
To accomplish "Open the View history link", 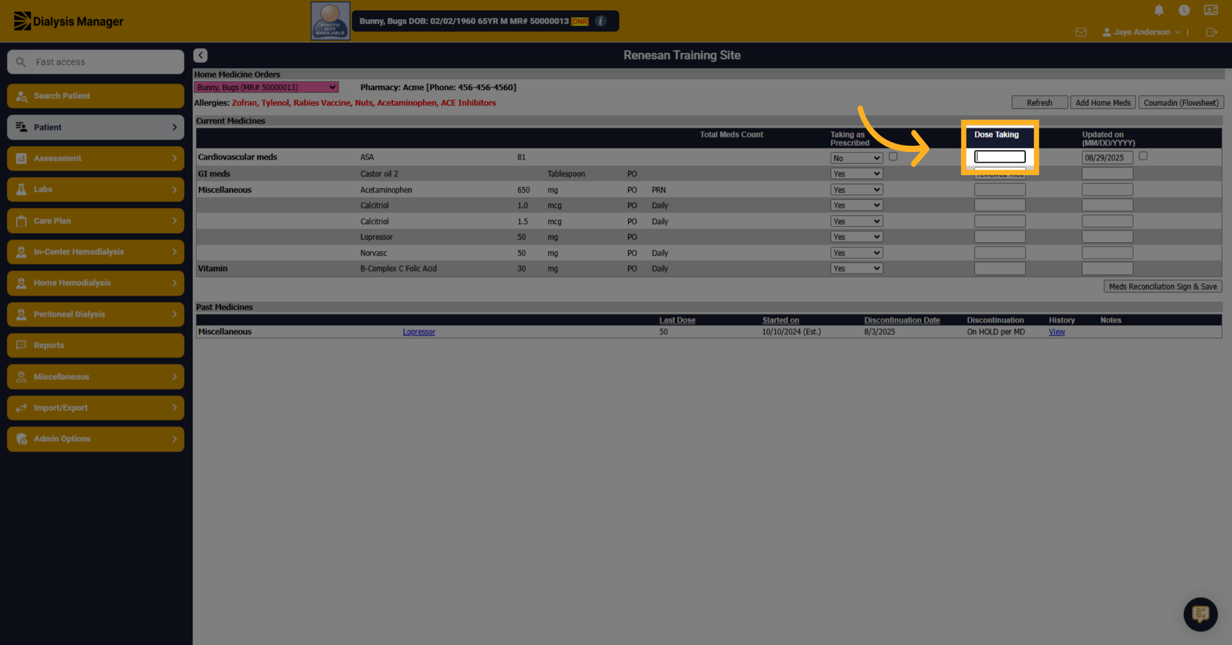I will click(1056, 332).
